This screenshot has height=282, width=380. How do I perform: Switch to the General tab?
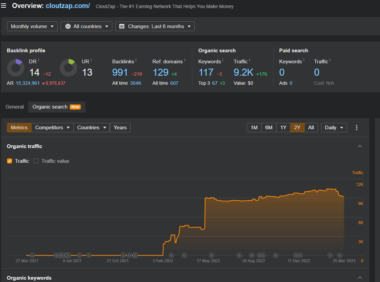click(x=15, y=107)
